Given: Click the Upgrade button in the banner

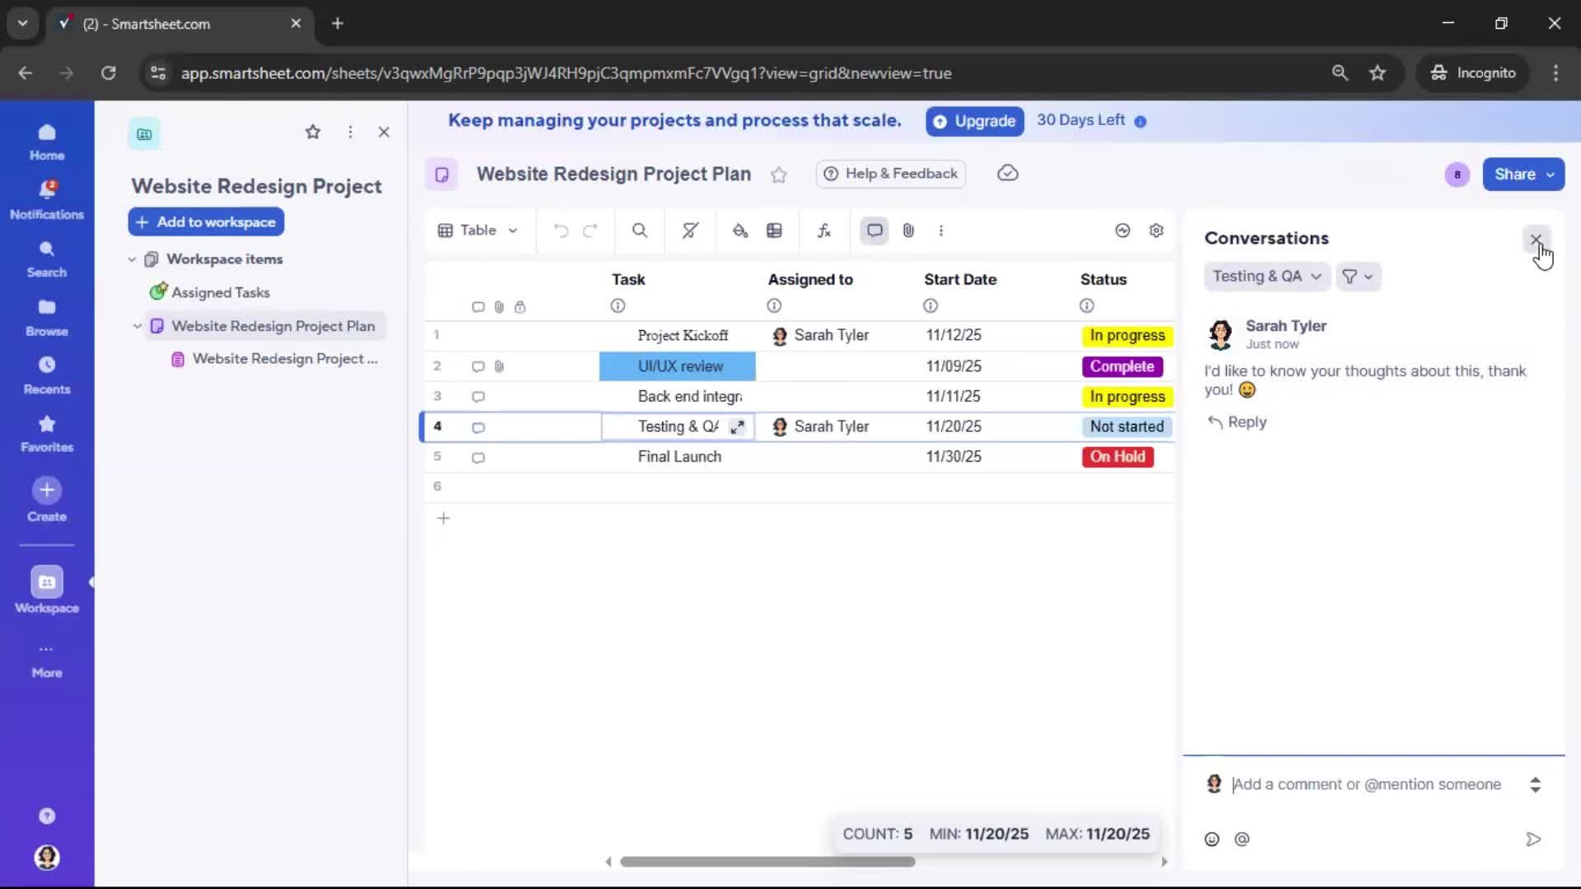Looking at the screenshot, I should coord(974,121).
